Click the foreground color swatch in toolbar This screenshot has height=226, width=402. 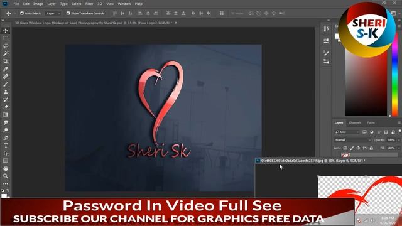(4, 196)
